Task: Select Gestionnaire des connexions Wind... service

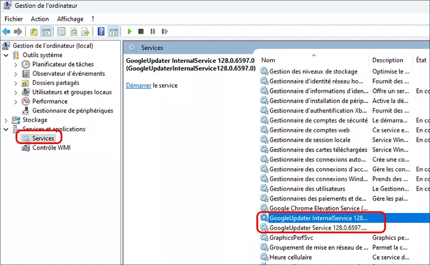Action: tap(318, 179)
